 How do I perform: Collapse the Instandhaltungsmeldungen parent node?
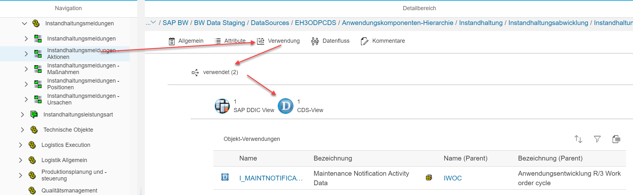pyautogui.click(x=24, y=23)
